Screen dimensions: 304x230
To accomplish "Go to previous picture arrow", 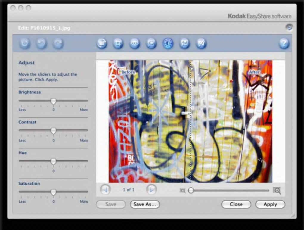I will point(105,190).
